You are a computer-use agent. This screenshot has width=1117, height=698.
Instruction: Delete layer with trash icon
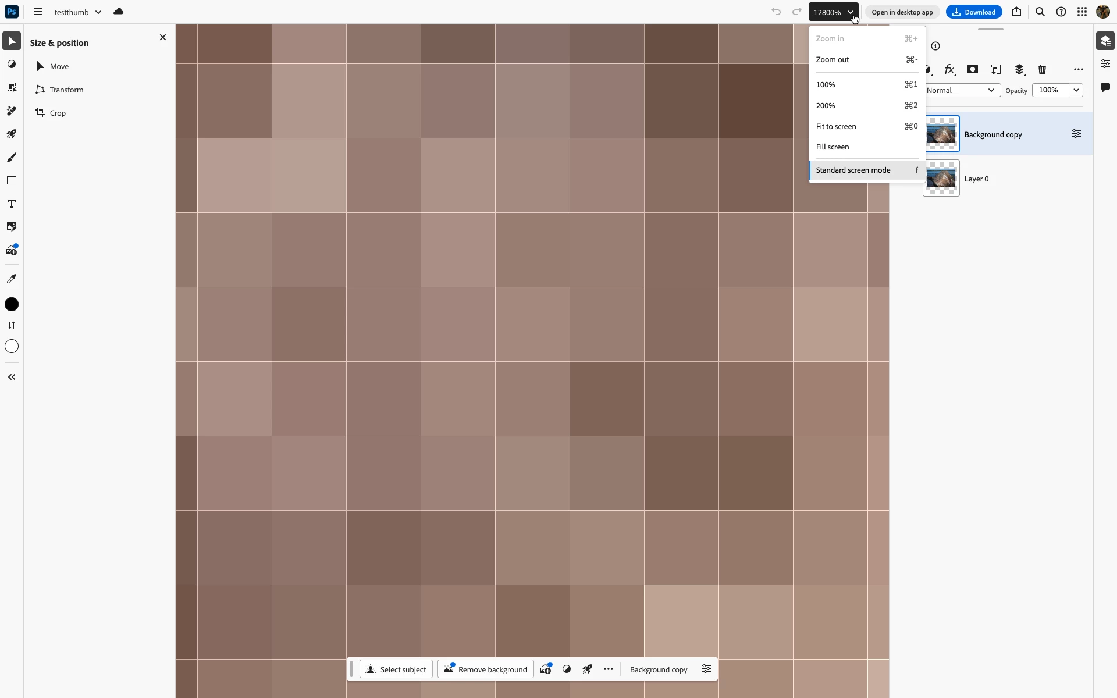click(x=1042, y=69)
